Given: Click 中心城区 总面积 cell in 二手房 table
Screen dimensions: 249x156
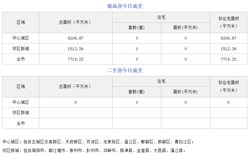Looking at the screenshot, I should 76,103.
